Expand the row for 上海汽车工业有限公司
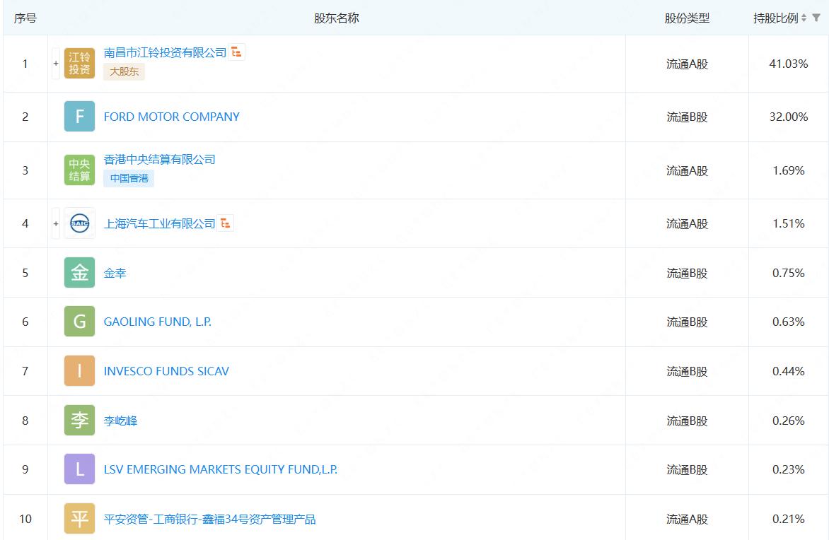Image resolution: width=829 pixels, height=540 pixels. [x=55, y=223]
